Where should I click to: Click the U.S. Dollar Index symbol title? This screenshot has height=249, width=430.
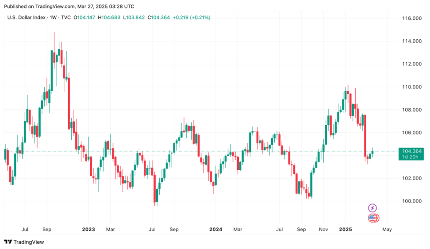pos(27,18)
